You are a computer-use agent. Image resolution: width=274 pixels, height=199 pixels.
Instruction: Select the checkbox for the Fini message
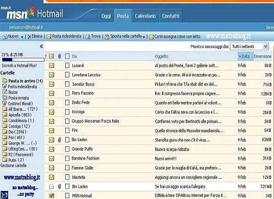coord(67,130)
